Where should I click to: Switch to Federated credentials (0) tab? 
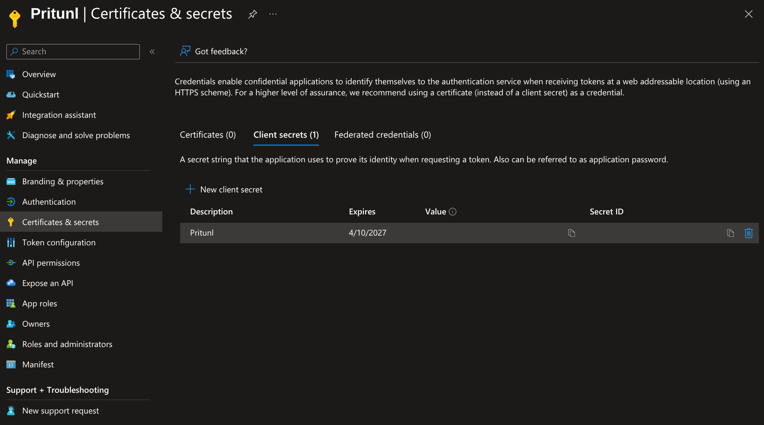383,135
